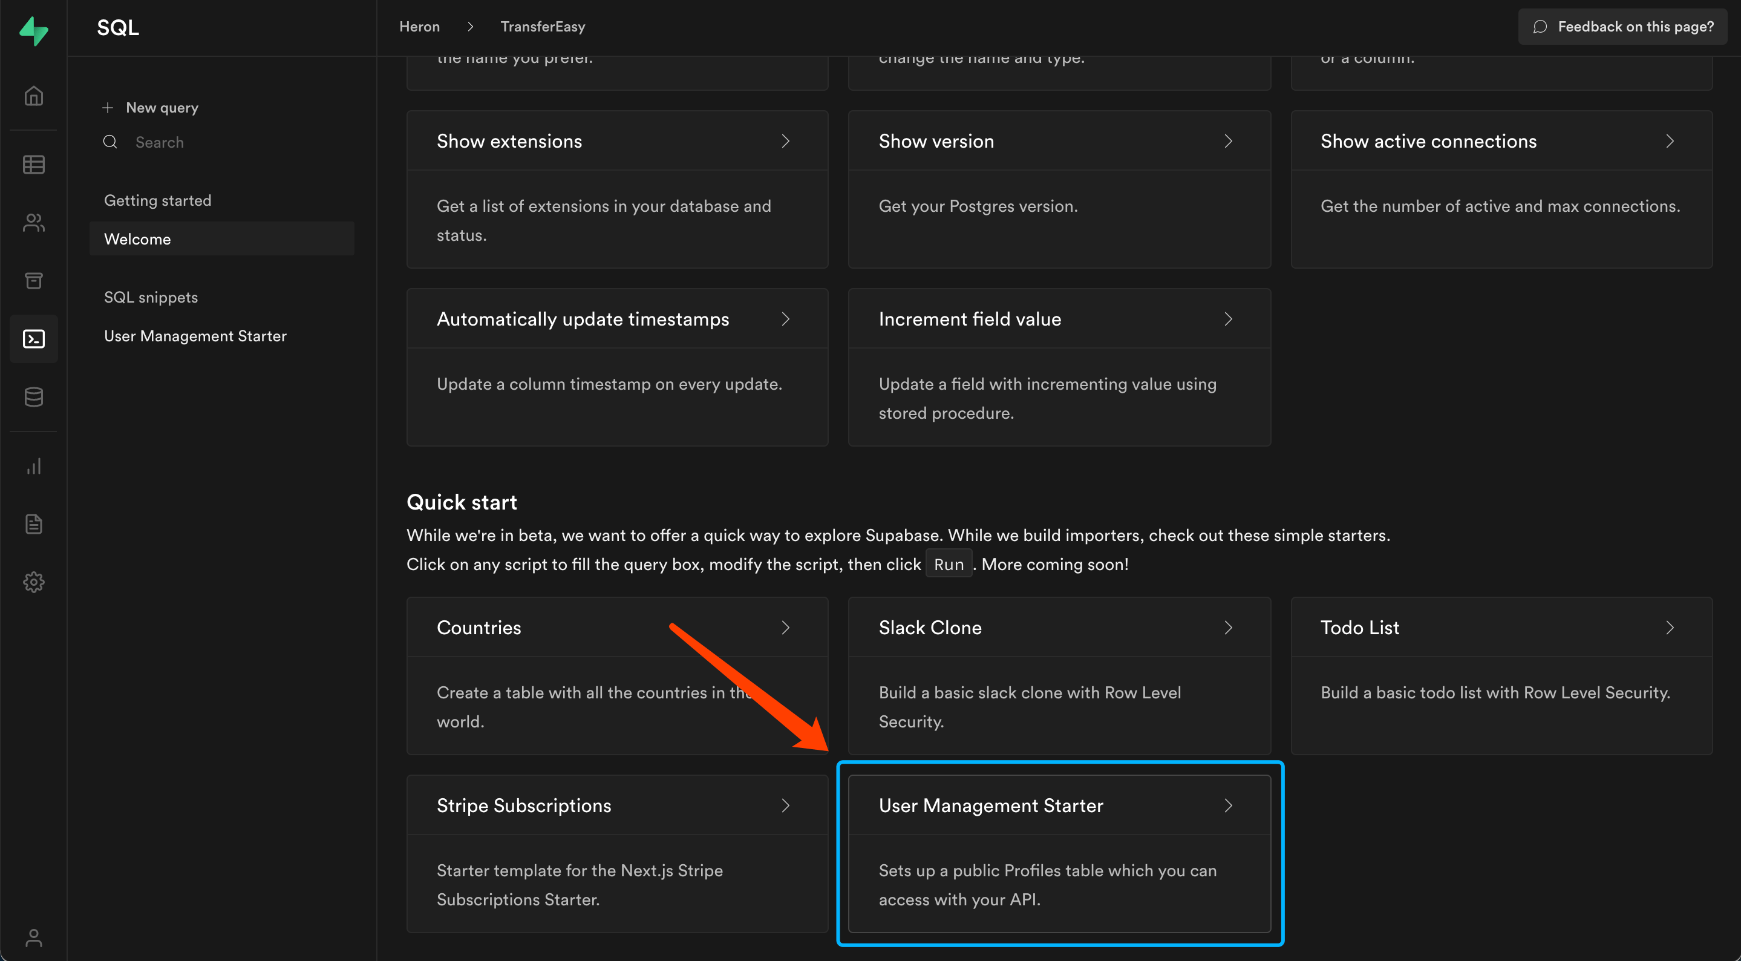This screenshot has height=961, width=1741.
Task: Open the Storage icon in sidebar
Action: (34, 281)
